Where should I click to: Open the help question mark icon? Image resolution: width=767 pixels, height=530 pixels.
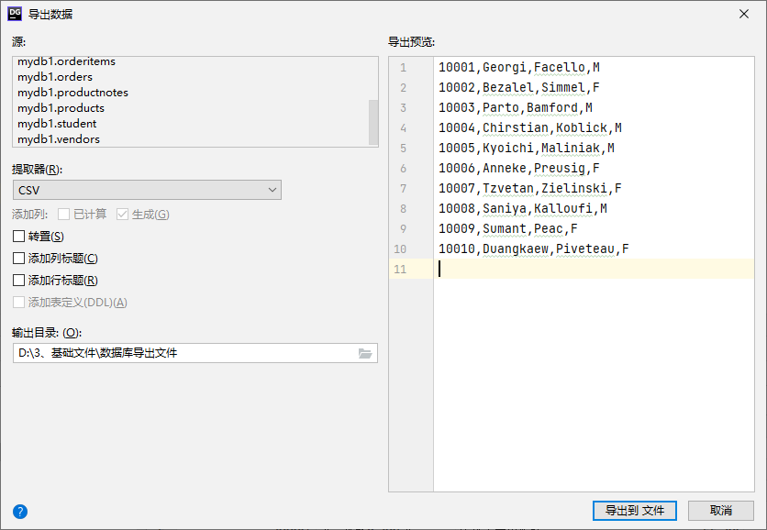coord(20,512)
